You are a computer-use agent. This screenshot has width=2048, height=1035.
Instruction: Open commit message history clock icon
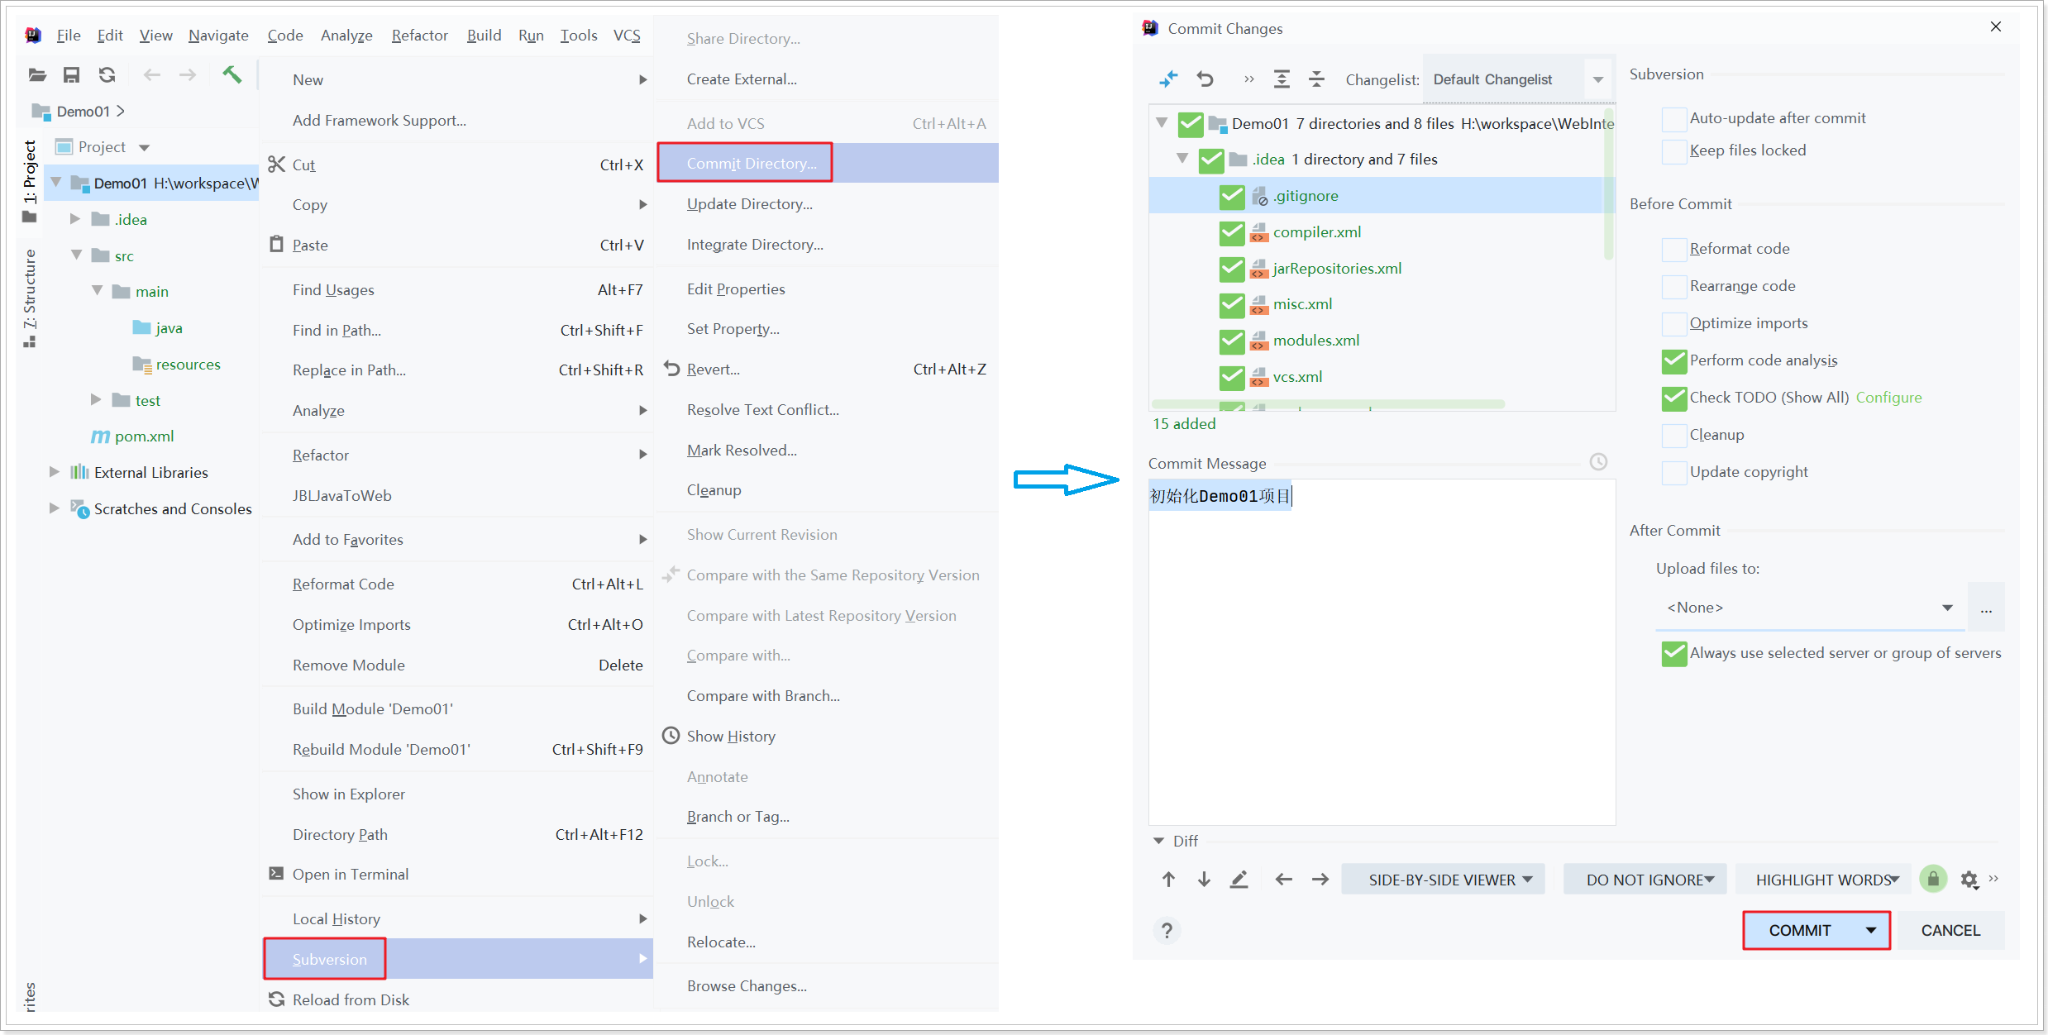1598,462
